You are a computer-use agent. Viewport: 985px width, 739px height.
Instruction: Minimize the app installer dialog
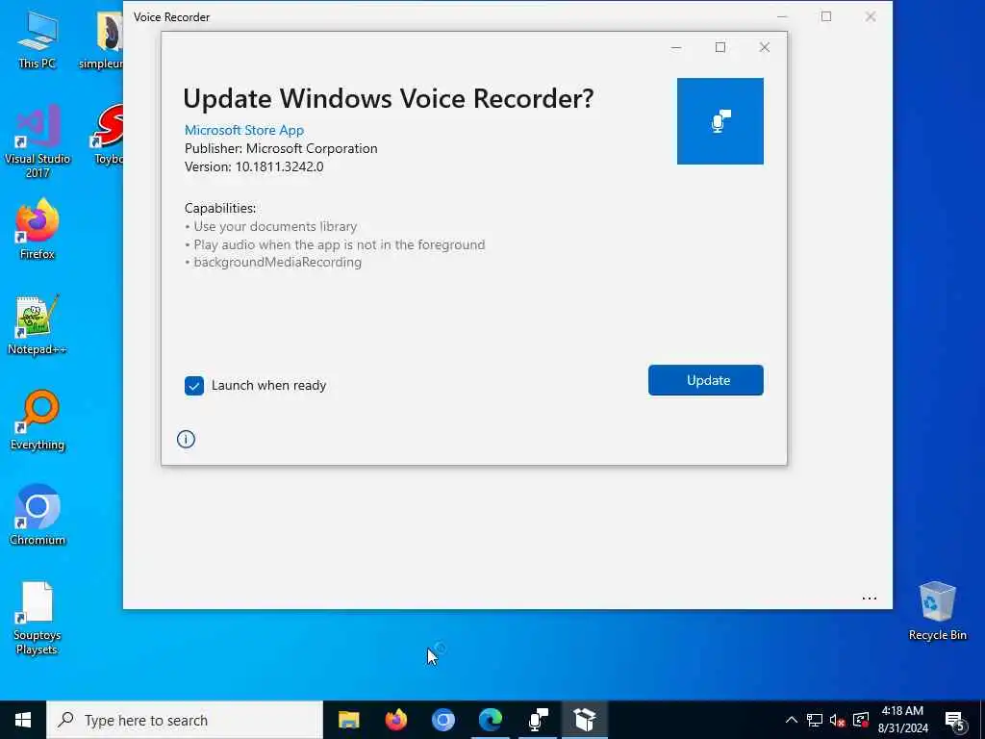point(676,48)
